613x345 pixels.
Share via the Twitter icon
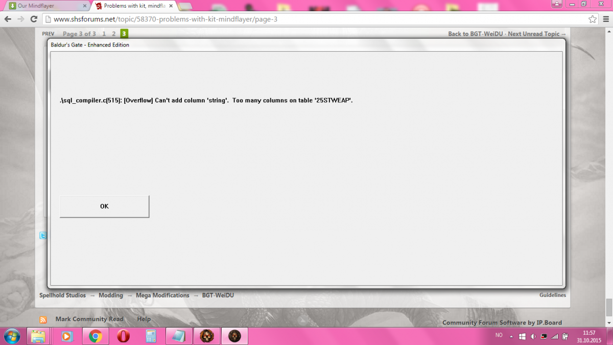43,236
